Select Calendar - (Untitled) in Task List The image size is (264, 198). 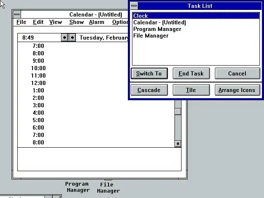click(196, 22)
